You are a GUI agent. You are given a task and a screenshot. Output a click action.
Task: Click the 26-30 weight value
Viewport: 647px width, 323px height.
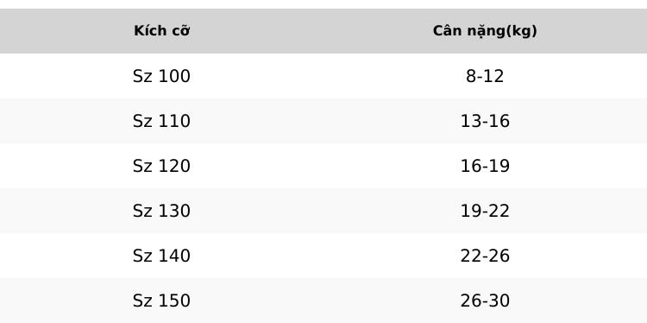coord(485,301)
